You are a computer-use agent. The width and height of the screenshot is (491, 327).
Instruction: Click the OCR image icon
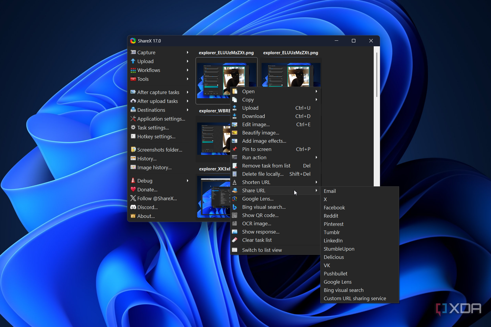[235, 224]
